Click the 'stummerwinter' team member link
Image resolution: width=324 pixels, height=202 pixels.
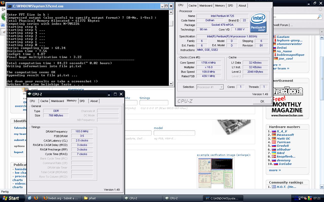pyautogui.click(x=289, y=44)
